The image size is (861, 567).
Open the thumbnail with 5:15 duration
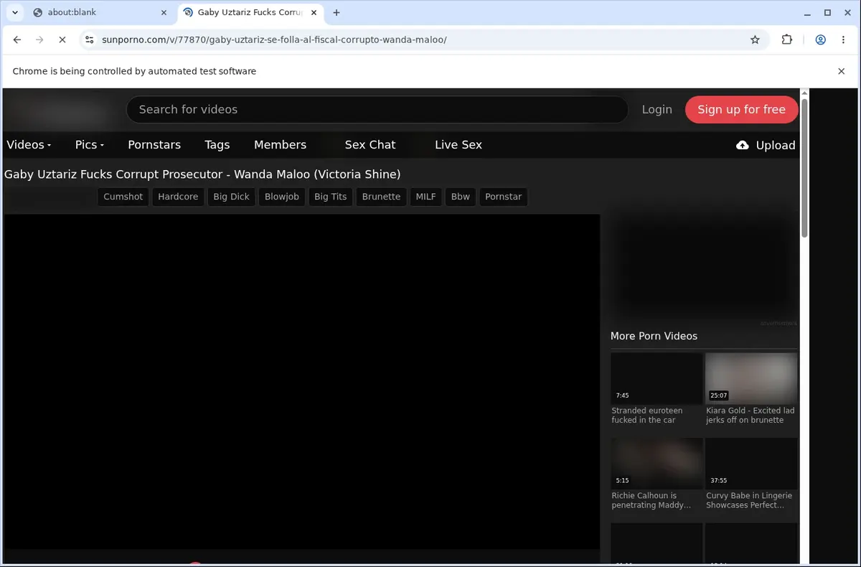[x=657, y=464]
